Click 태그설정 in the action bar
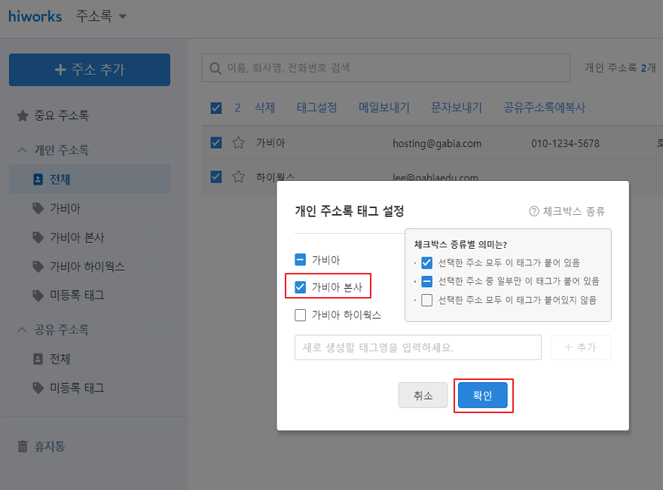The width and height of the screenshot is (663, 490). (x=316, y=108)
